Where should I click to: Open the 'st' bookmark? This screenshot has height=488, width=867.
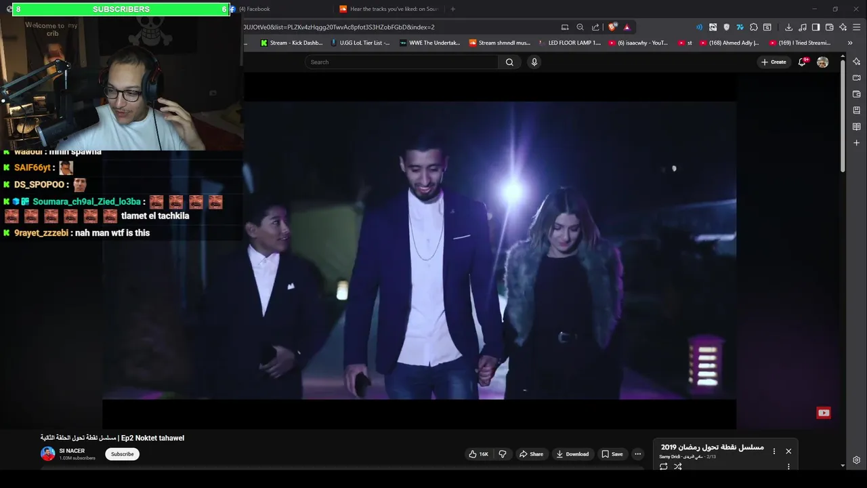(x=685, y=43)
